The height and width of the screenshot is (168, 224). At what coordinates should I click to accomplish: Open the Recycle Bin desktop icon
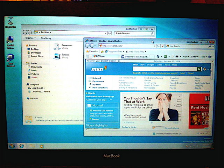point(10,22)
